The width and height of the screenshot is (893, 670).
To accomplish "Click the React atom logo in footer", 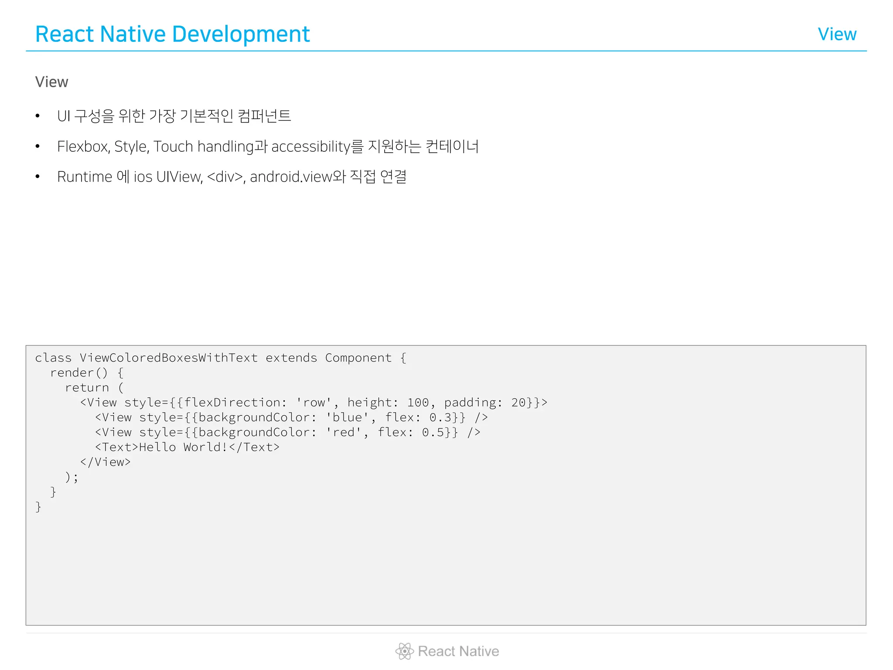I will coord(404,651).
